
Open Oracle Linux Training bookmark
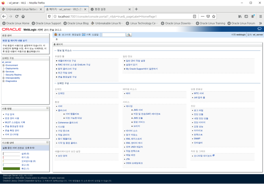click(x=210, y=23)
